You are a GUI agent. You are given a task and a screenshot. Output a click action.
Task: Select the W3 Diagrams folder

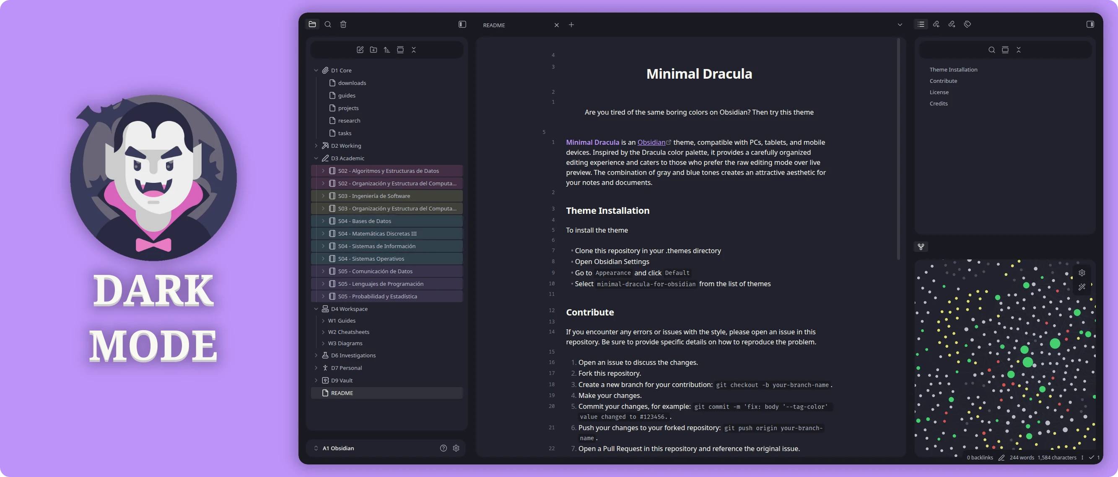click(x=387, y=343)
